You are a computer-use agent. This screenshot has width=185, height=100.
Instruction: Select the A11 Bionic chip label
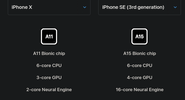point(49,53)
